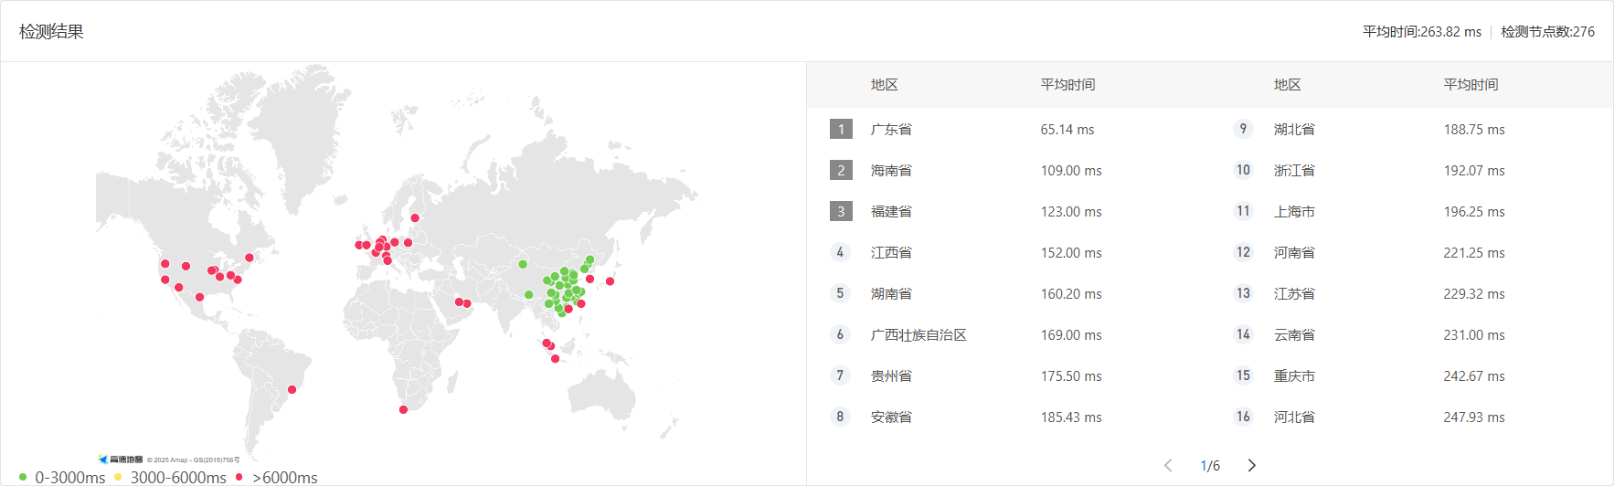The width and height of the screenshot is (1614, 486).
Task: Click the 247.93 ms value
Action: coord(1474,417)
